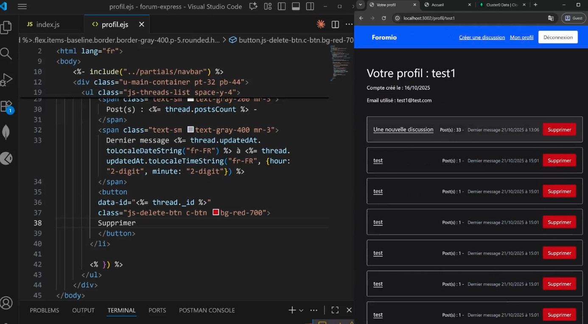The image size is (588, 324).
Task: Click the Déconnexion button
Action: coord(558,37)
